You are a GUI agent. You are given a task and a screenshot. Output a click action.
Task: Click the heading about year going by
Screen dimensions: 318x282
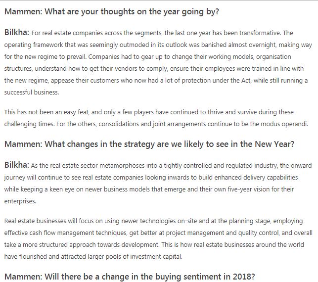(112, 12)
